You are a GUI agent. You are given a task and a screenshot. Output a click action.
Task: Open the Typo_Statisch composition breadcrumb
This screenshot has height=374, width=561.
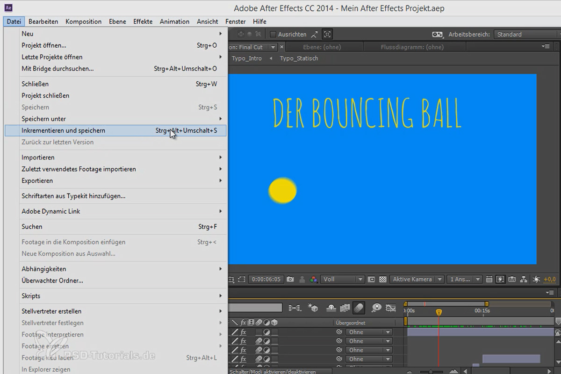tap(299, 58)
